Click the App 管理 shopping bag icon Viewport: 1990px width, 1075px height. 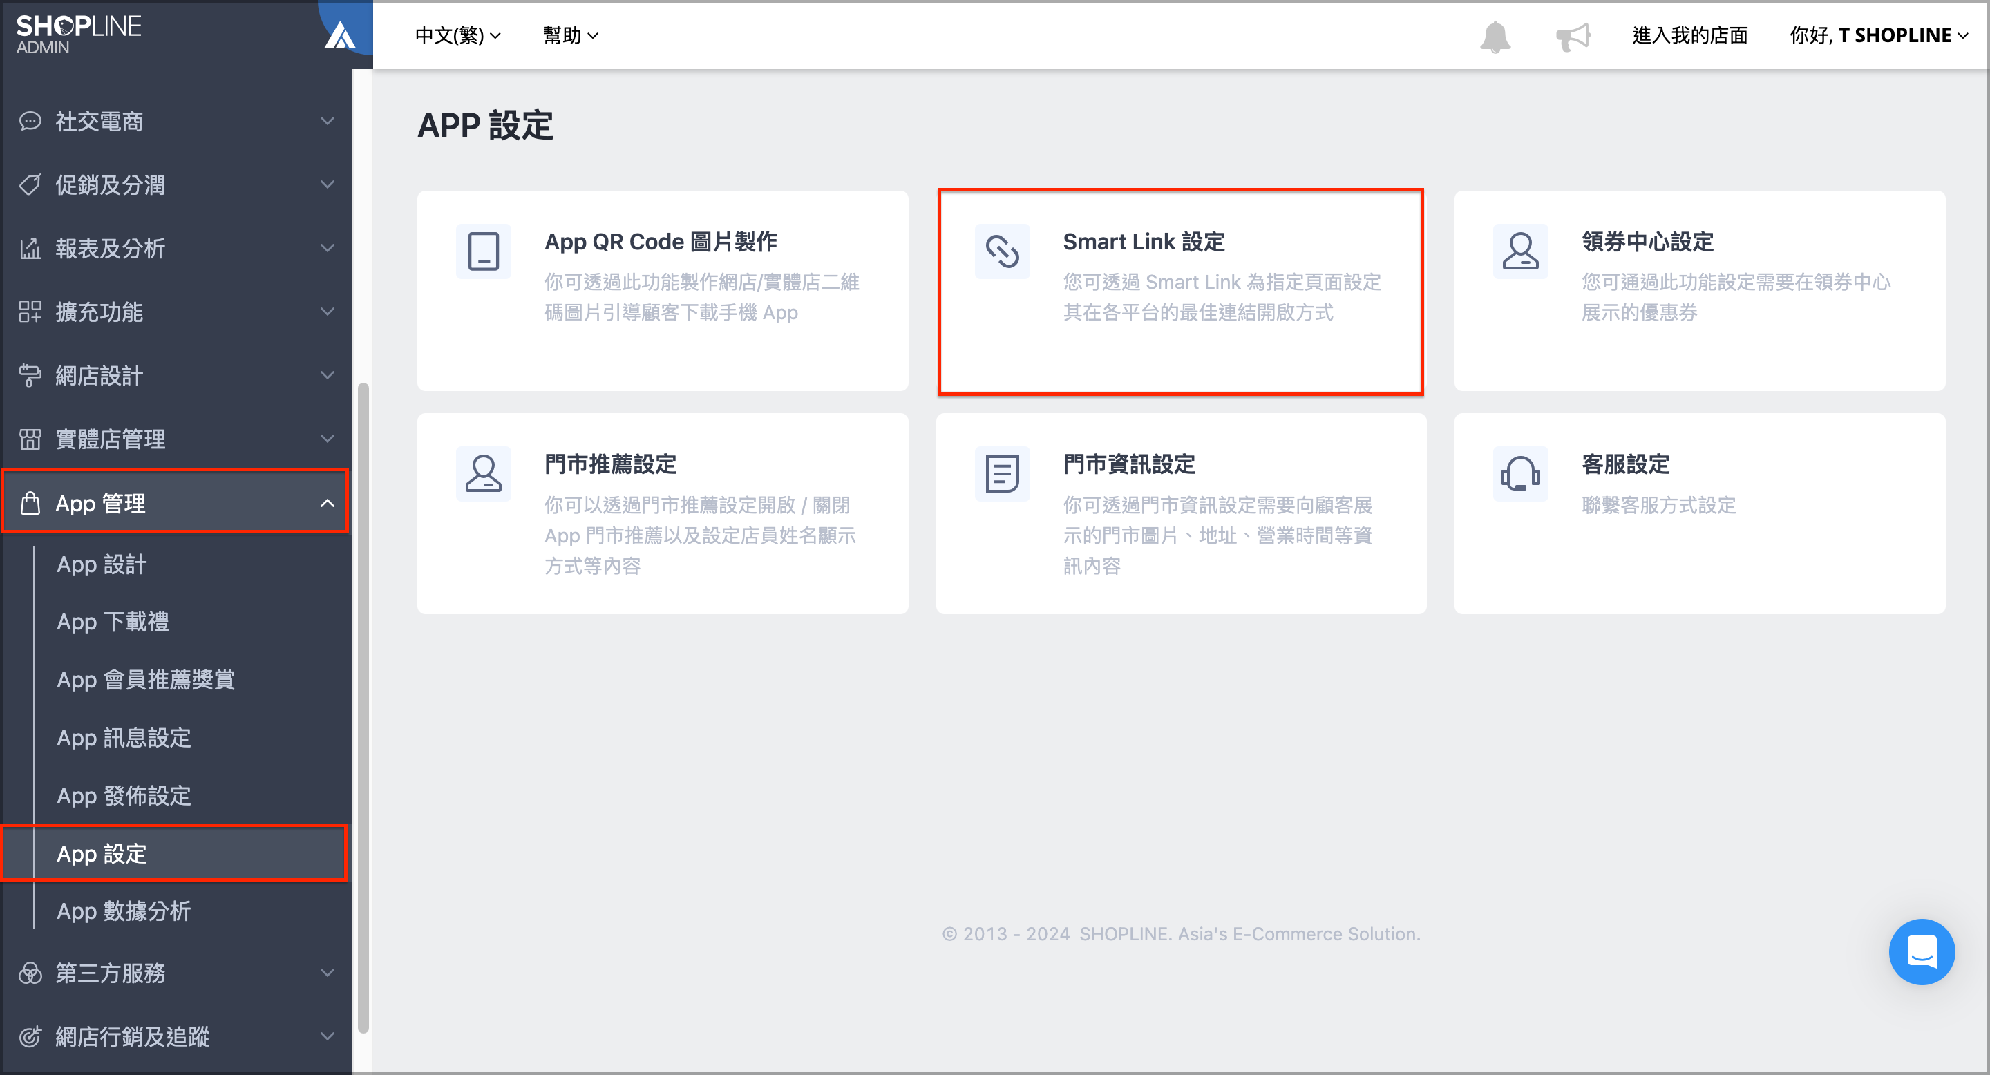[30, 503]
